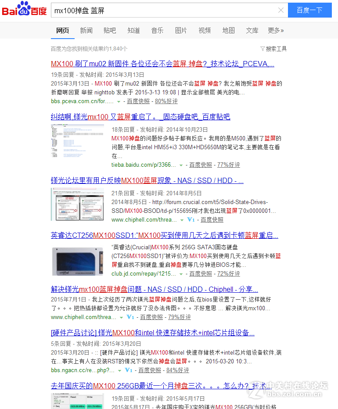Open 百度快照 for 解决镁光mx100 result

(x=151, y=317)
